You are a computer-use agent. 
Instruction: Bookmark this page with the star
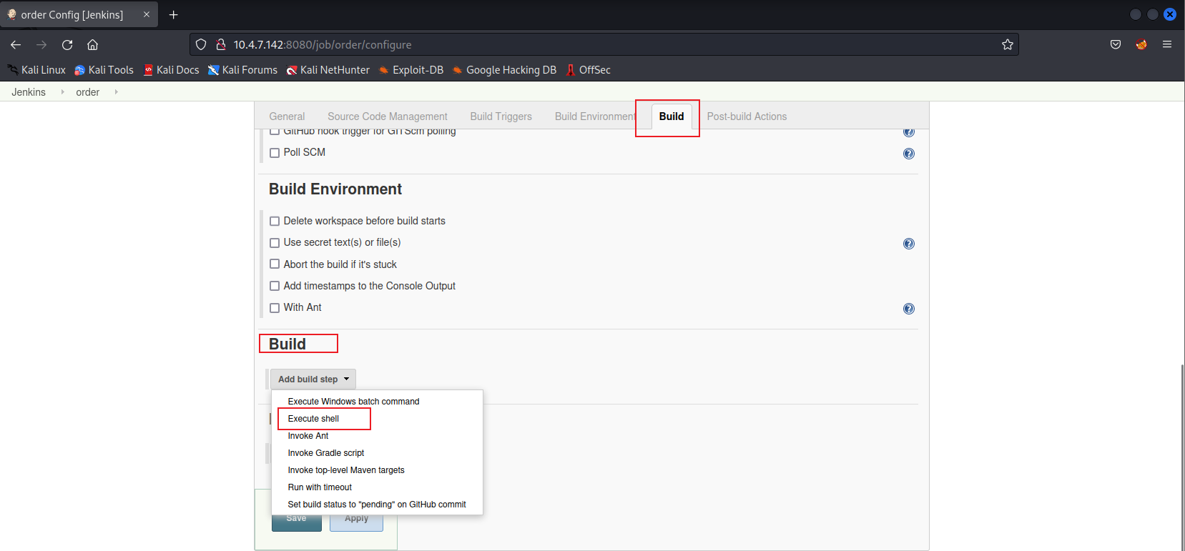tap(1008, 44)
